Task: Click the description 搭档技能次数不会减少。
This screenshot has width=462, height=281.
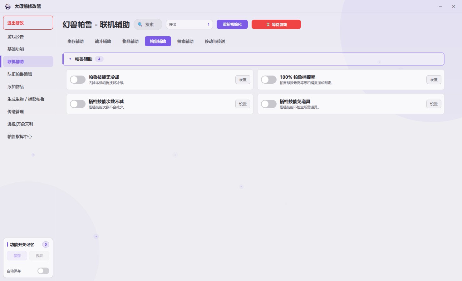Action: (107, 107)
